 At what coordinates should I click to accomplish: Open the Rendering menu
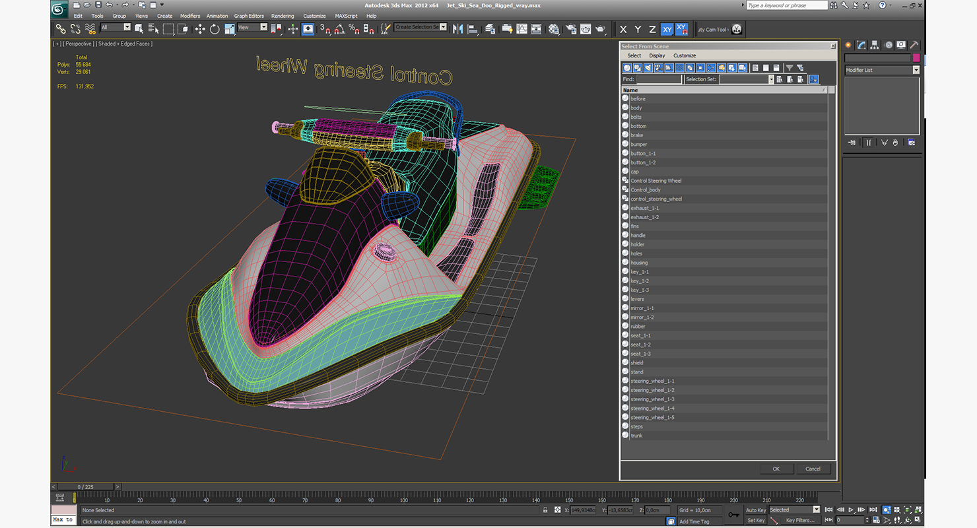point(283,16)
